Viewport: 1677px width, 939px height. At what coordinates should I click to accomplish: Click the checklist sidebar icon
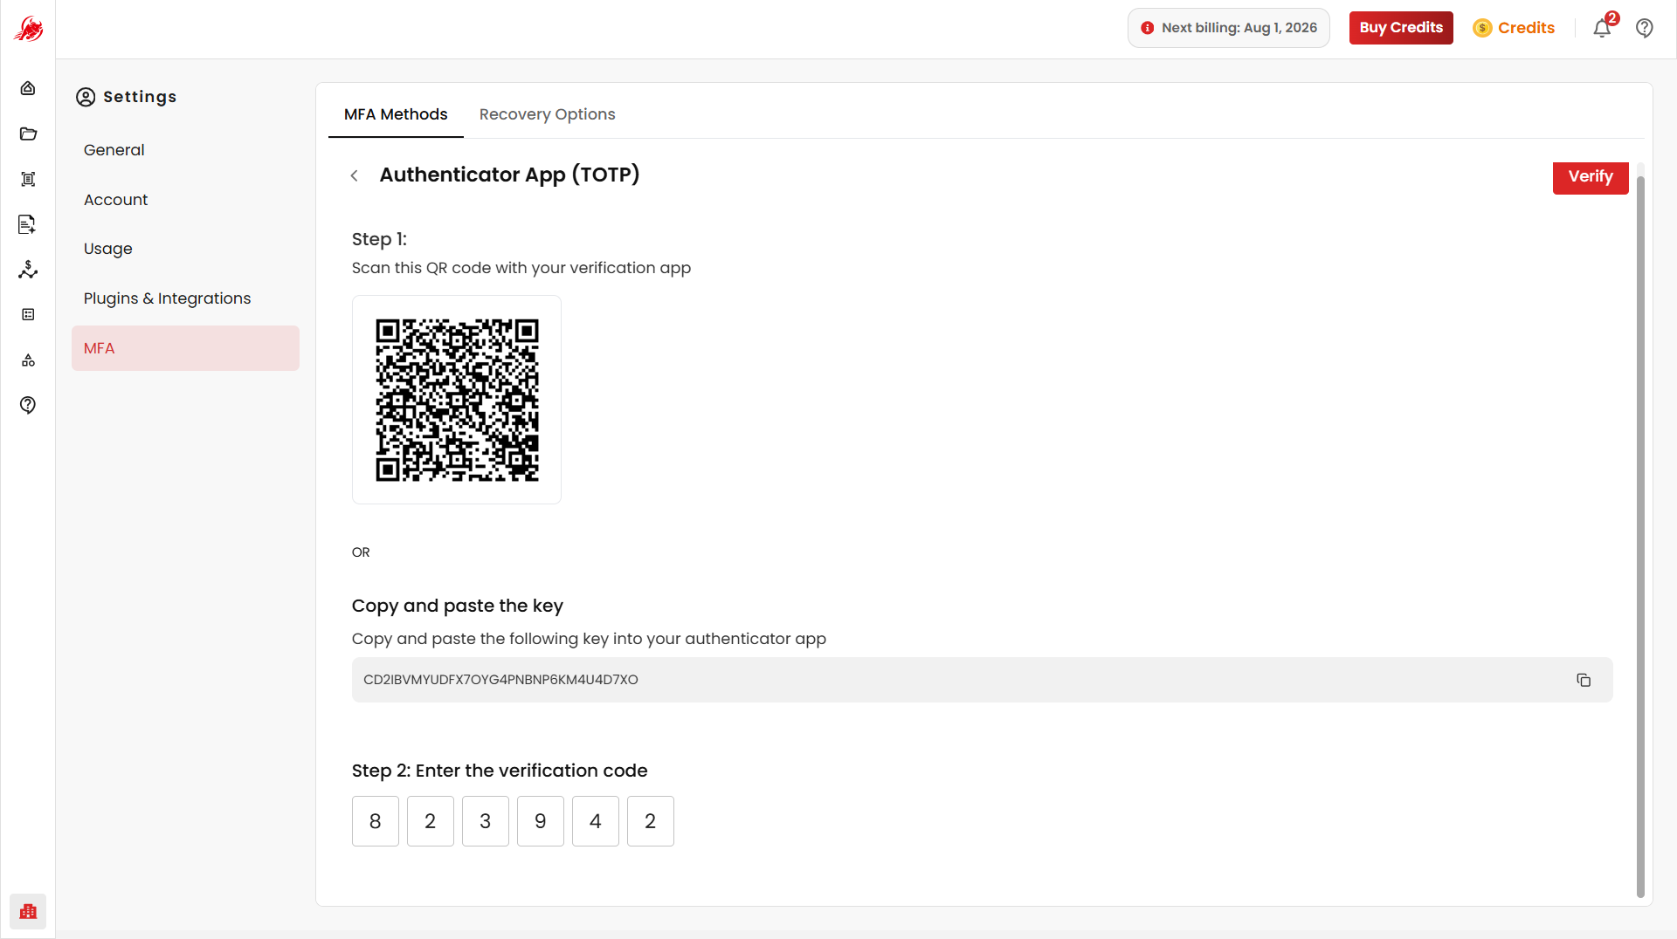pos(28,314)
